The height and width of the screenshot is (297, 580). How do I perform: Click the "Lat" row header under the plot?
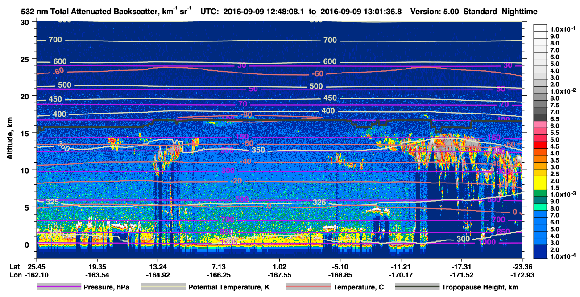click(x=14, y=267)
